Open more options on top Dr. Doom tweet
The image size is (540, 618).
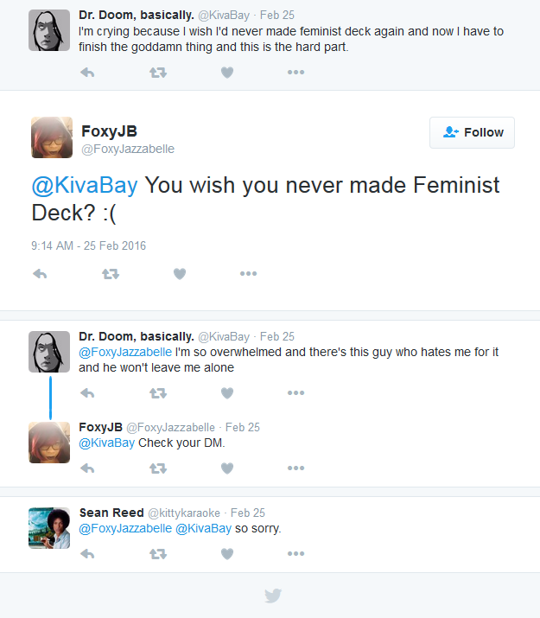click(295, 73)
